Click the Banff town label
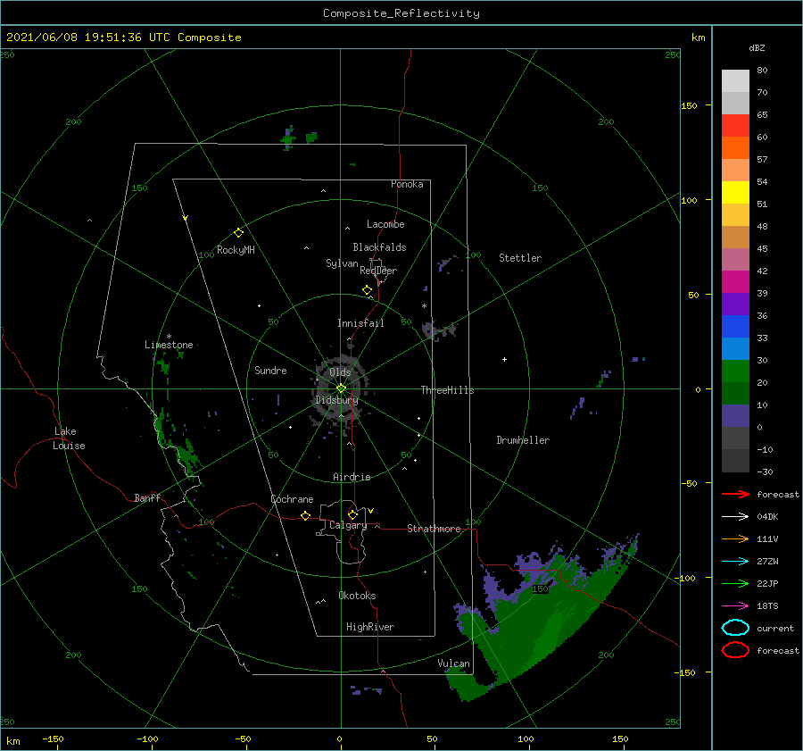The image size is (803, 751). (x=147, y=497)
